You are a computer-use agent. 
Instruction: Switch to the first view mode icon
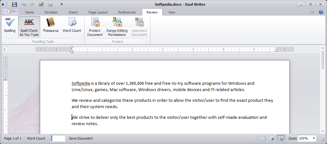click(263, 138)
